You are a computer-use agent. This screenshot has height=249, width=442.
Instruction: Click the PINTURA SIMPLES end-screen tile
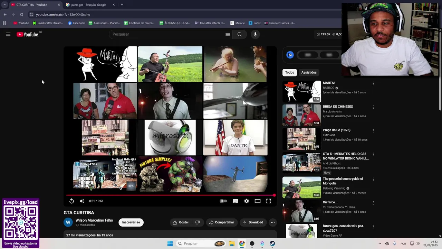click(x=170, y=174)
